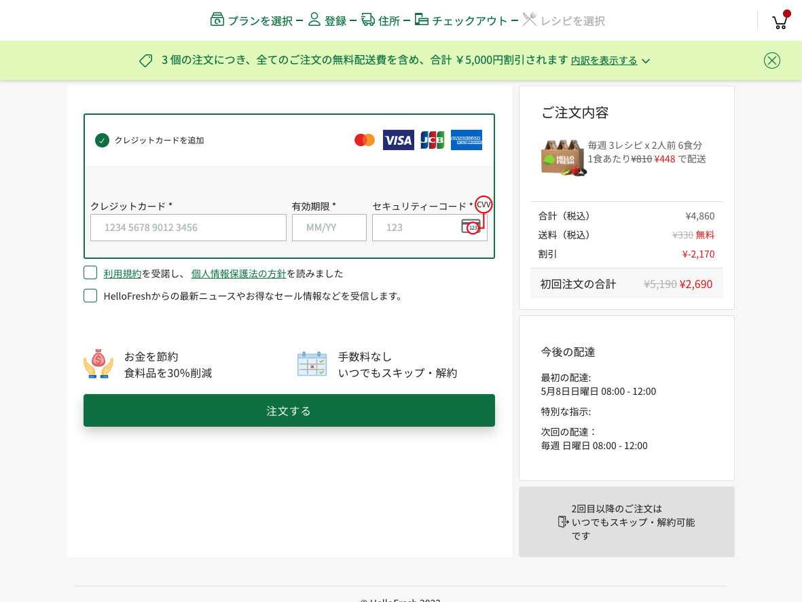
Task: Click the Mastercard logo
Action: pyautogui.click(x=365, y=140)
